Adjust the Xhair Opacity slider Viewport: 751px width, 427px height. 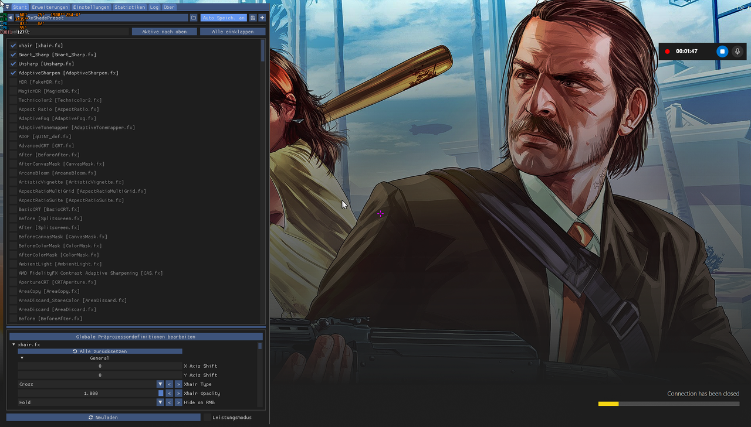pos(91,393)
